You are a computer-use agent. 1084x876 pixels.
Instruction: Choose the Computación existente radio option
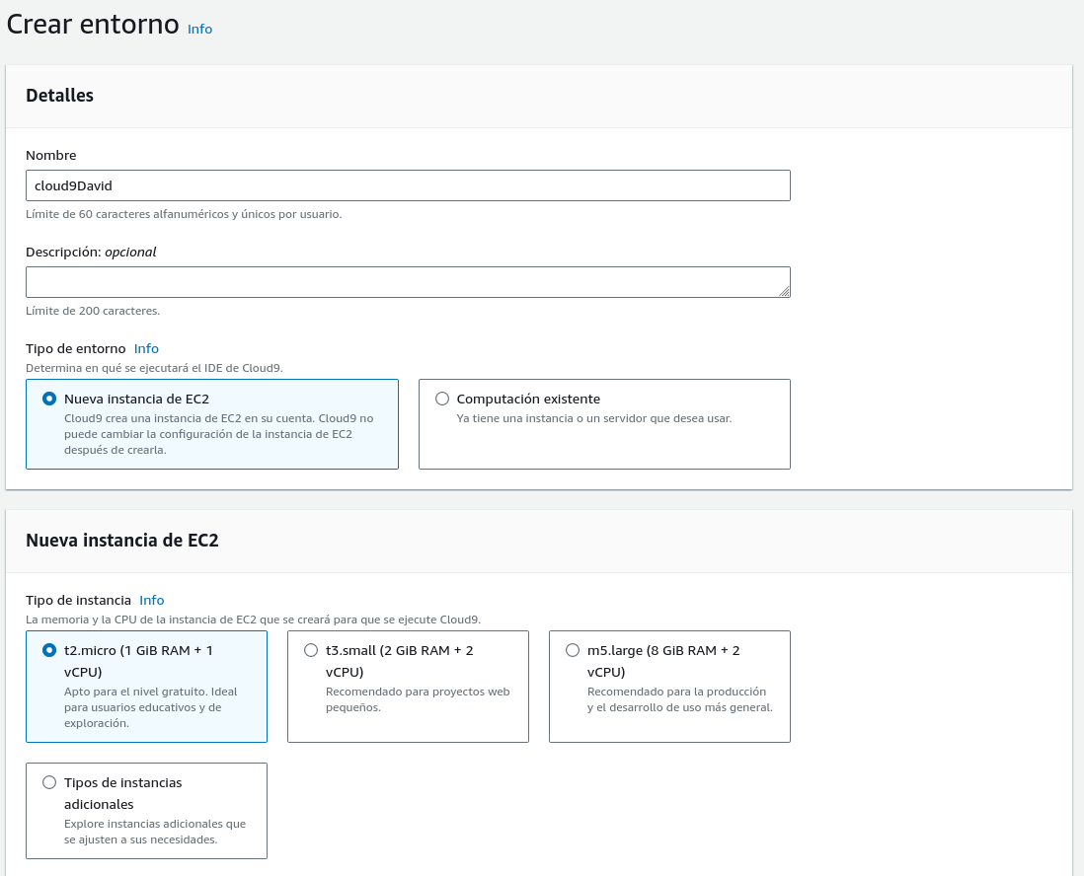click(442, 399)
